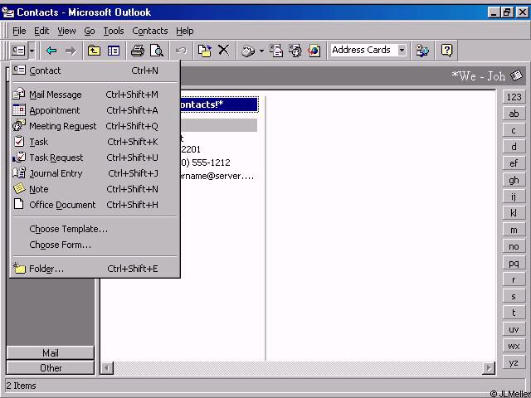The height and width of the screenshot is (398, 531).
Task: Jump to m index tab
Action: click(514, 230)
